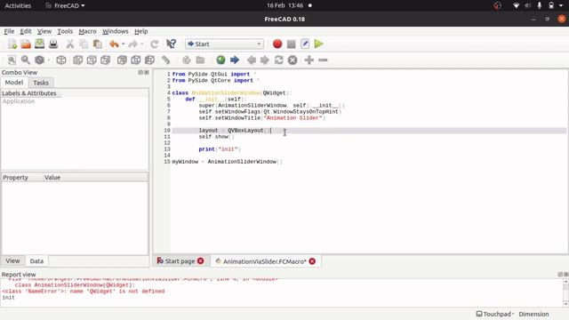Open the Tools menu
The height and width of the screenshot is (320, 569).
65,31
